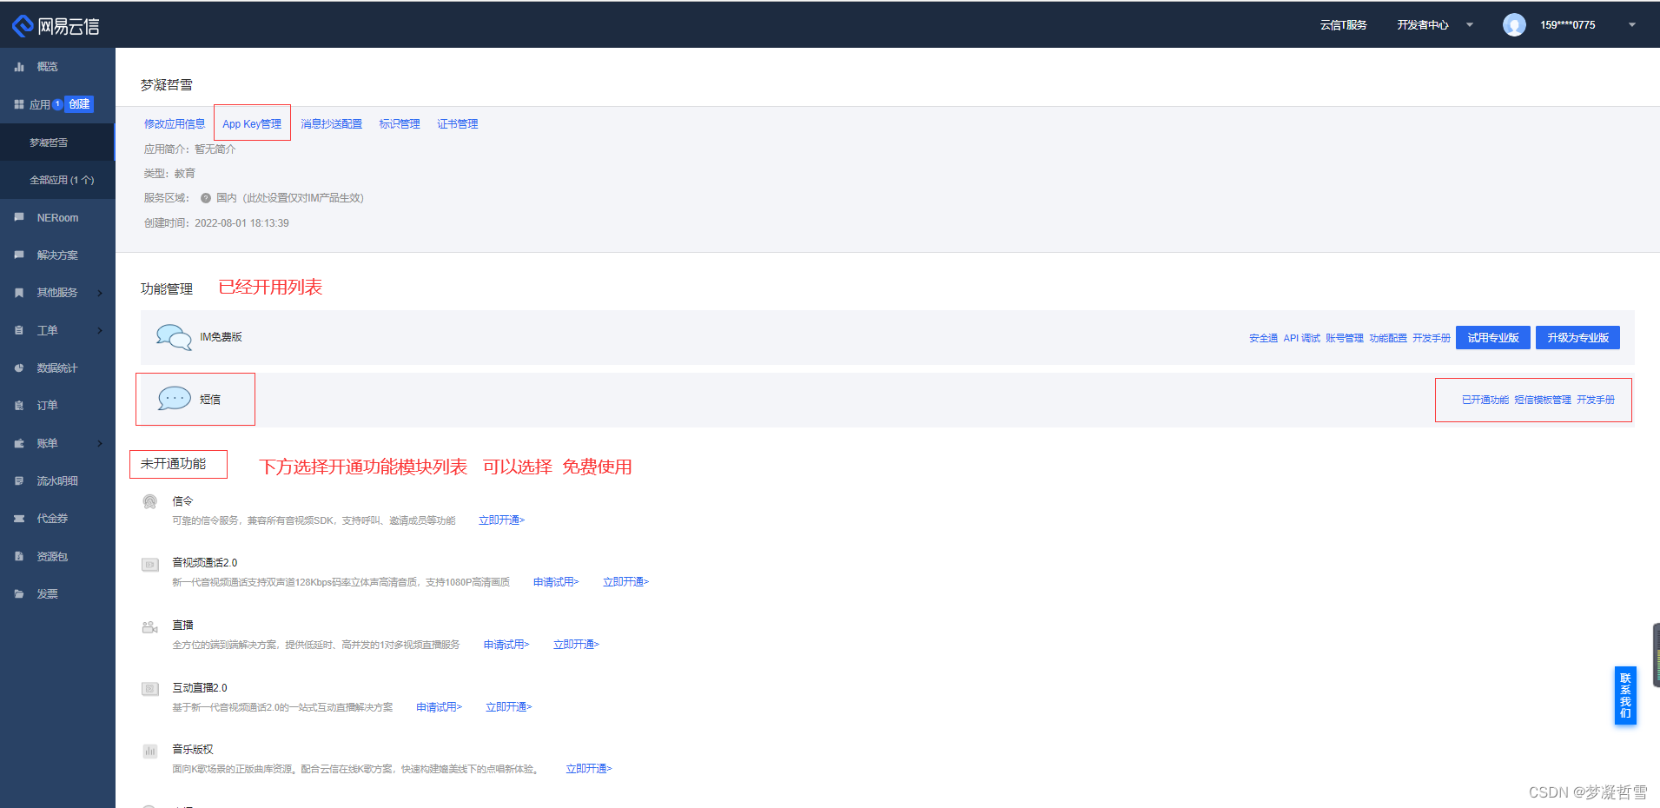Click 立即开通 for 互动直播2.0
This screenshot has width=1660, height=808.
click(x=509, y=707)
